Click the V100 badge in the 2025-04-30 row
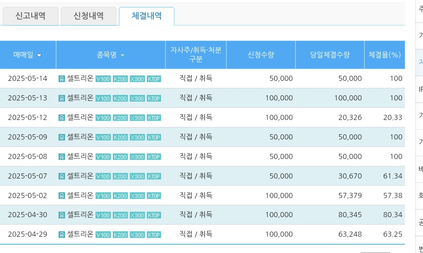 click(103, 216)
